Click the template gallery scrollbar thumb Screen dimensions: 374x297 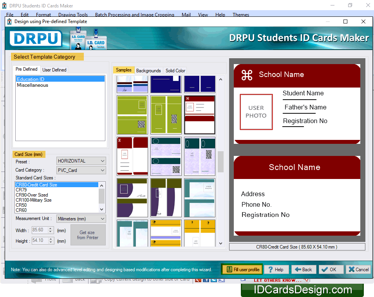coord(220,161)
